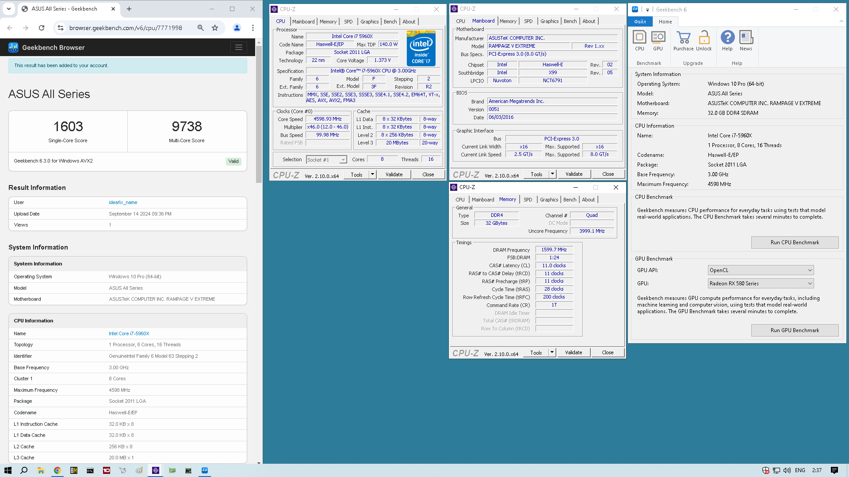This screenshot has height=477, width=849.
Task: Click the Geekbench Browser hamburger menu
Action: click(239, 48)
